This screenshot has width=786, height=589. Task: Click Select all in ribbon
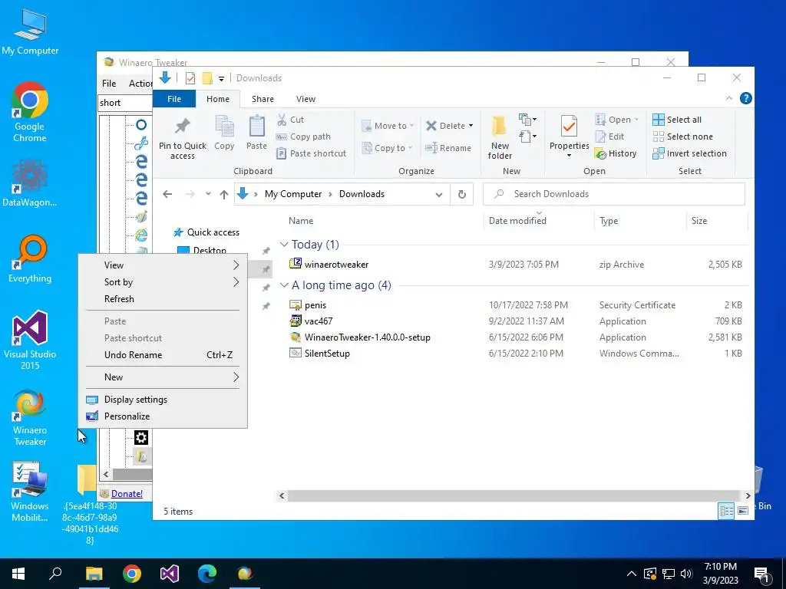click(677, 120)
